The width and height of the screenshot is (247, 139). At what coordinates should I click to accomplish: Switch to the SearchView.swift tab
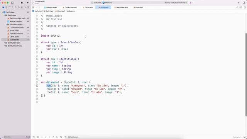point(121,7)
